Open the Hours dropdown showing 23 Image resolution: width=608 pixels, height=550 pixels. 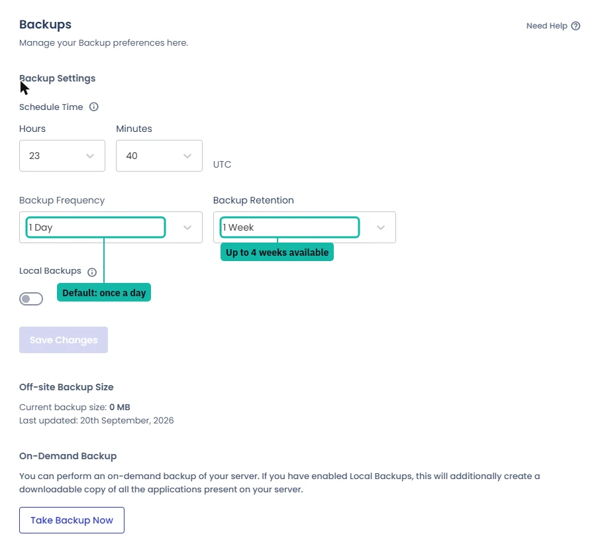pos(62,156)
